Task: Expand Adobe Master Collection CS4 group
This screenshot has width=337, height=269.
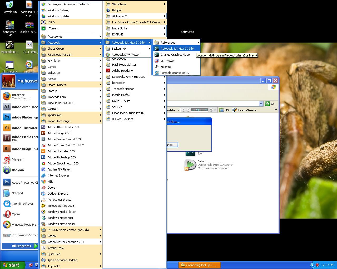Action: coord(71,242)
